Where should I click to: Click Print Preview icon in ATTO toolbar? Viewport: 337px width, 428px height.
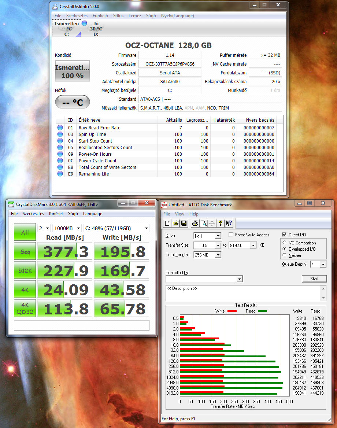pyautogui.click(x=203, y=223)
